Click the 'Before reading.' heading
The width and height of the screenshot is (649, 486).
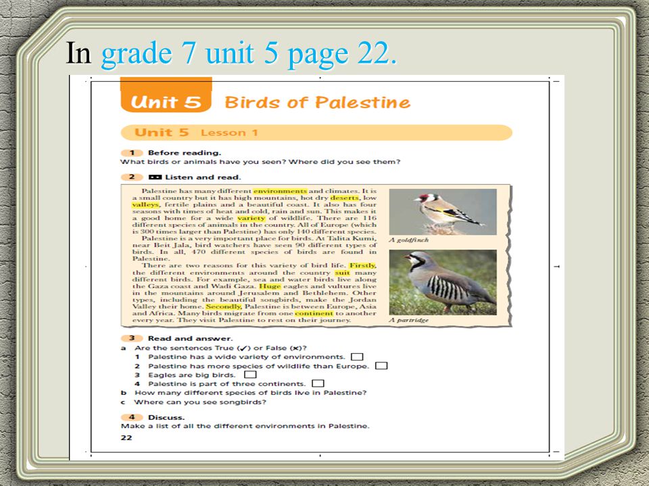coord(185,153)
